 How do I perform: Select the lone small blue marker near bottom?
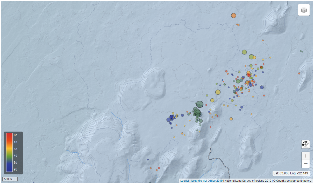click(x=148, y=160)
